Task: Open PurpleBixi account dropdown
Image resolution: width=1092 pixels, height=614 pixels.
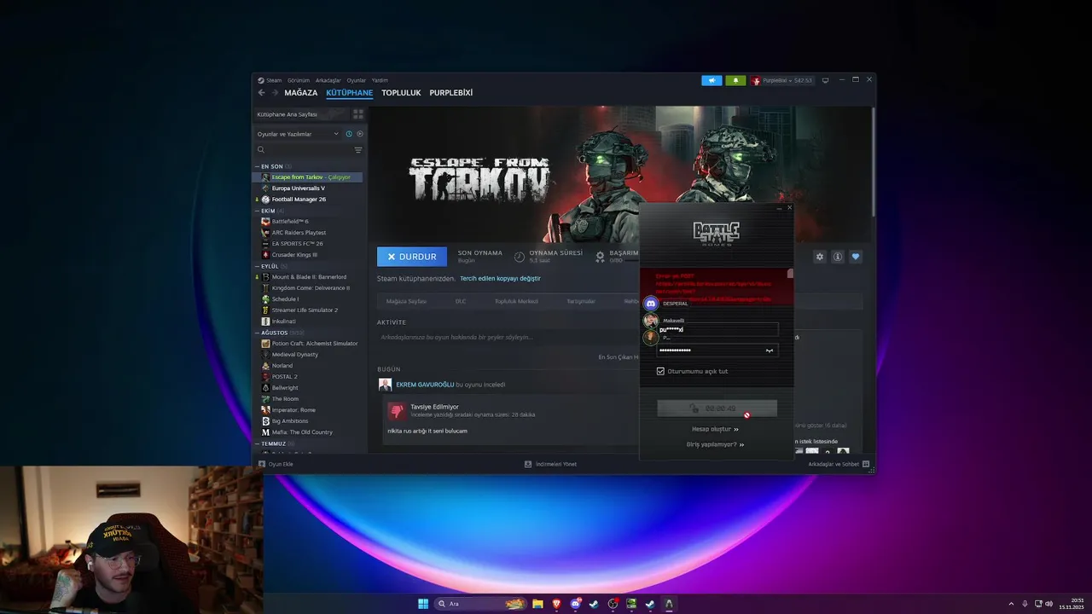Action: click(782, 80)
